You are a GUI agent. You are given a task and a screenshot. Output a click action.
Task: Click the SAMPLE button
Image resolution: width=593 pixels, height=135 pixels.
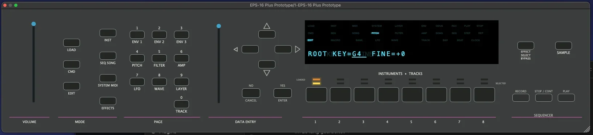564,46
